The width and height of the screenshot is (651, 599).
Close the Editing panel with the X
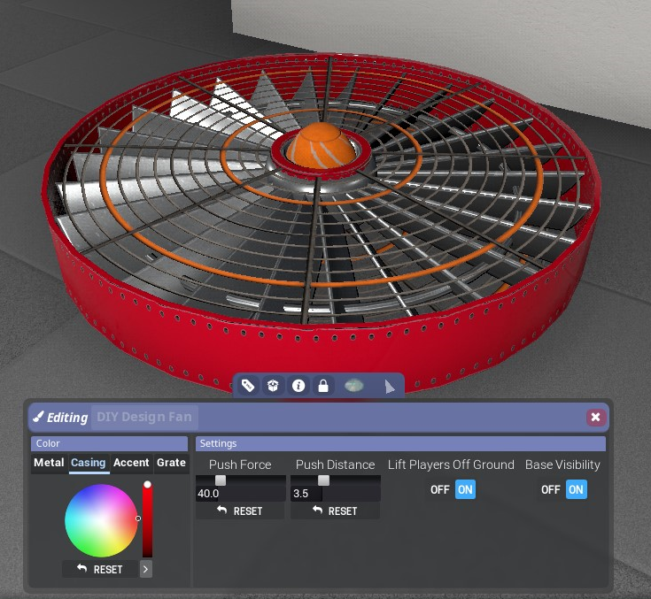click(x=595, y=417)
